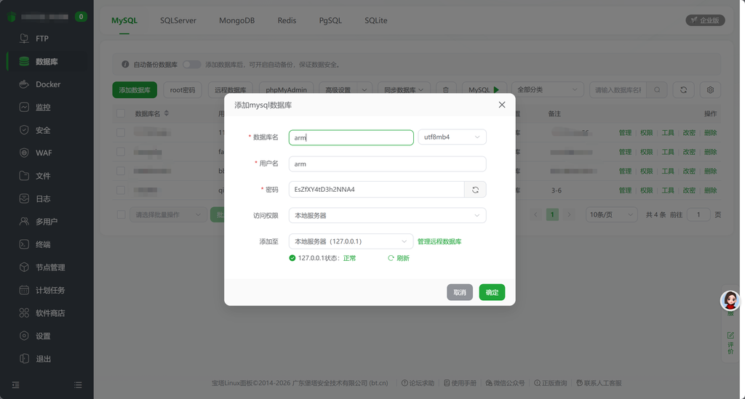
Task: Open the Docker whale icon in sidebar
Action: coord(24,84)
